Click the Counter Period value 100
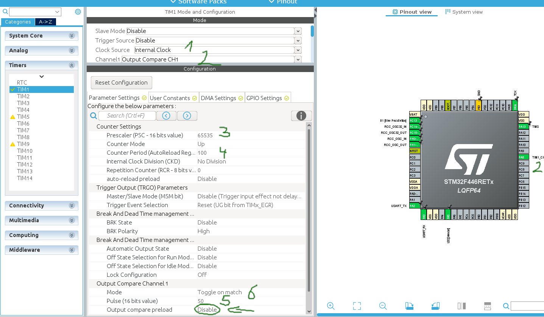This screenshot has height=317, width=544. click(202, 153)
